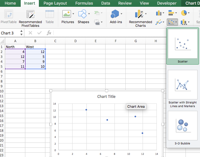200x157 pixels.
Task: Select column D header
Action: point(75,41)
